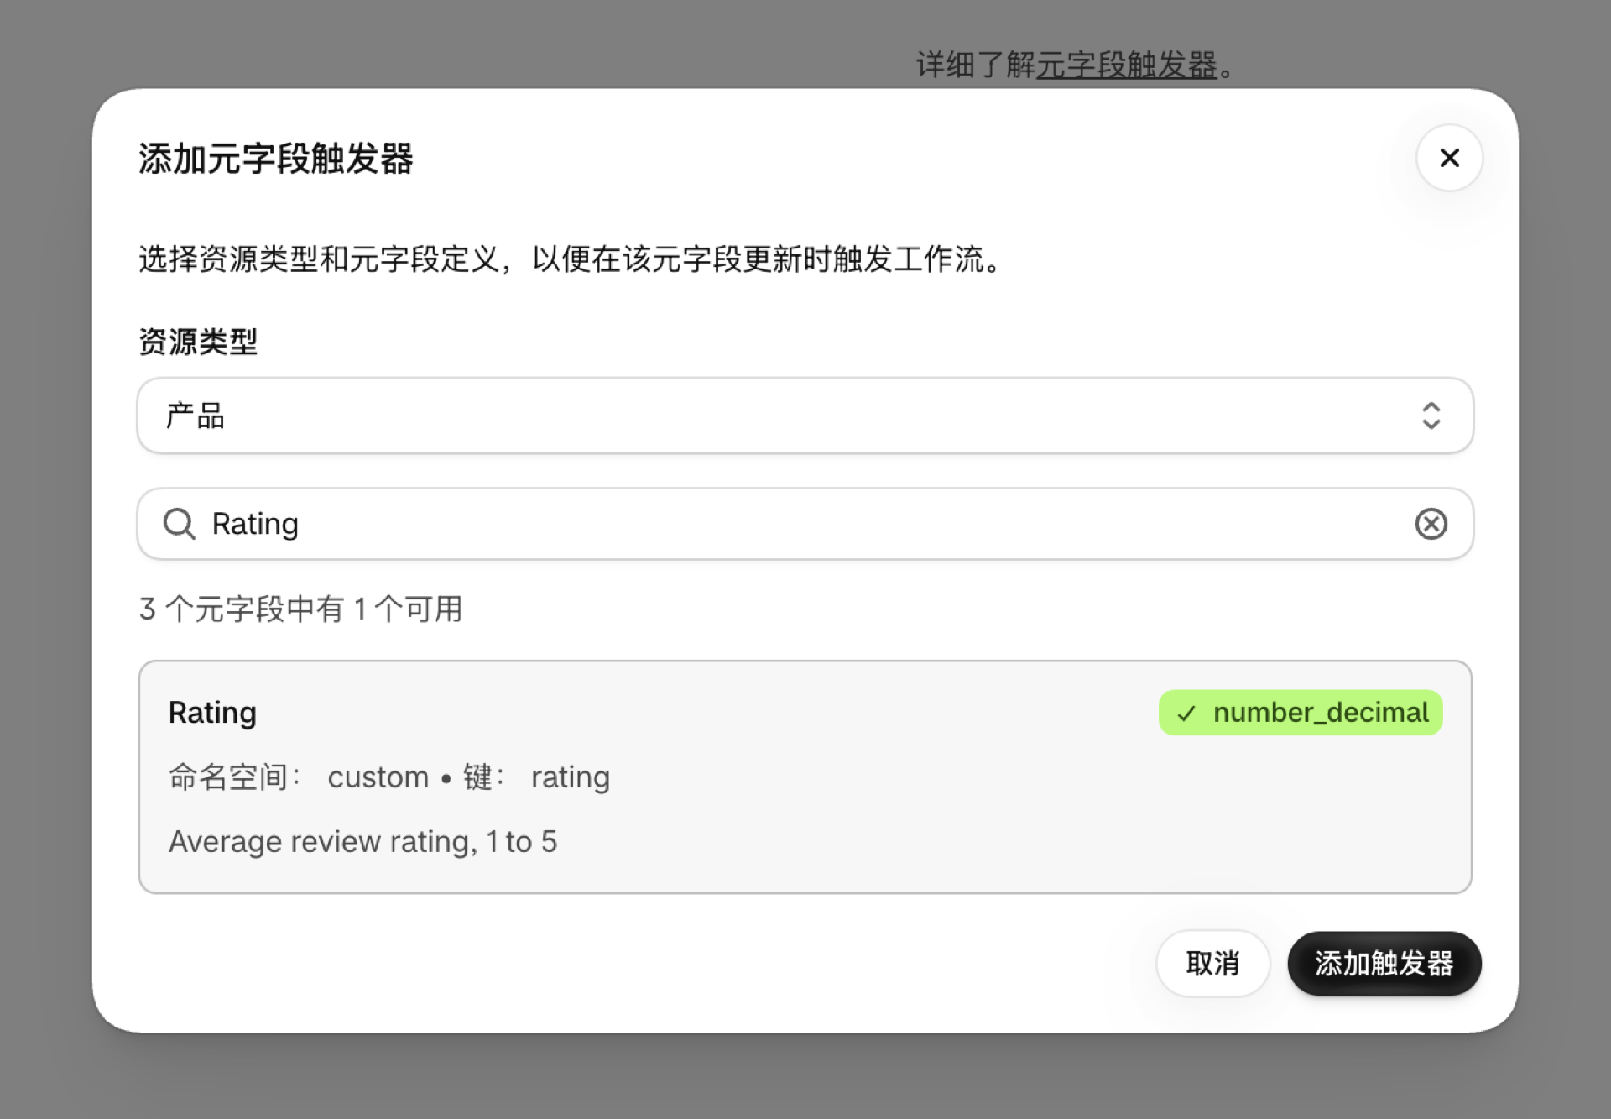Click the magnifier search icon

pyautogui.click(x=179, y=524)
